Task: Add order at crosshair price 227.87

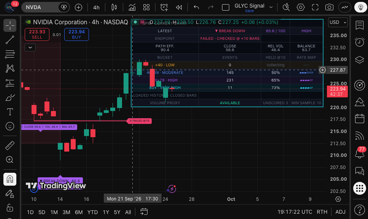Action: [322, 70]
